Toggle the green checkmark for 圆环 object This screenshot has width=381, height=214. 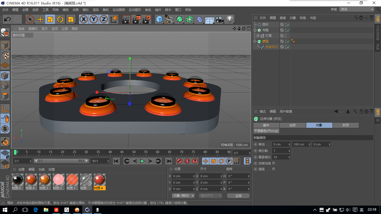(x=288, y=25)
